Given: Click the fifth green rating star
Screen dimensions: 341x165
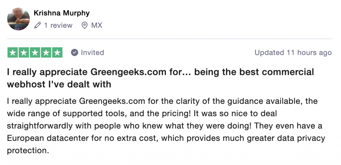Looking at the screenshot, I should tap(57, 53).
